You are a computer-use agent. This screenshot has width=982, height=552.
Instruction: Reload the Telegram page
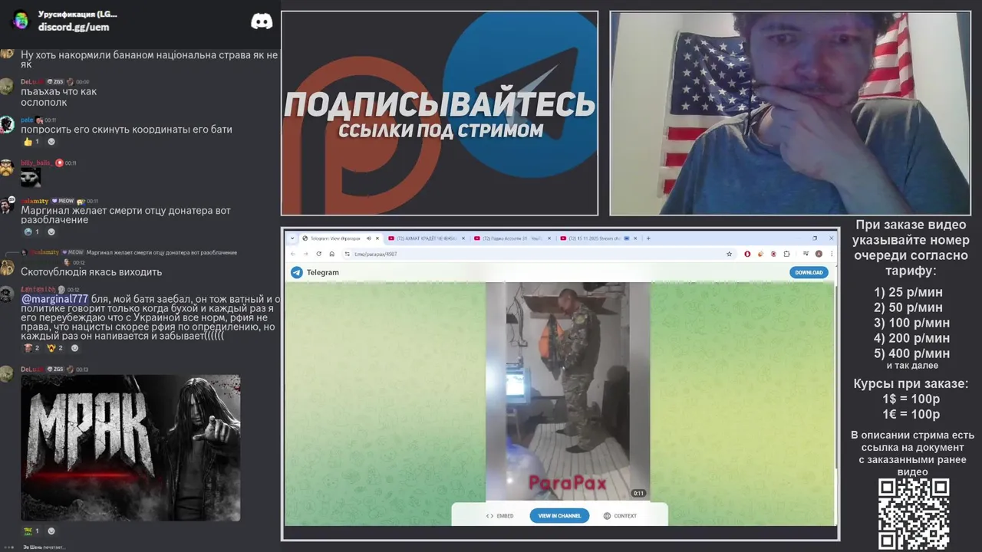(318, 254)
